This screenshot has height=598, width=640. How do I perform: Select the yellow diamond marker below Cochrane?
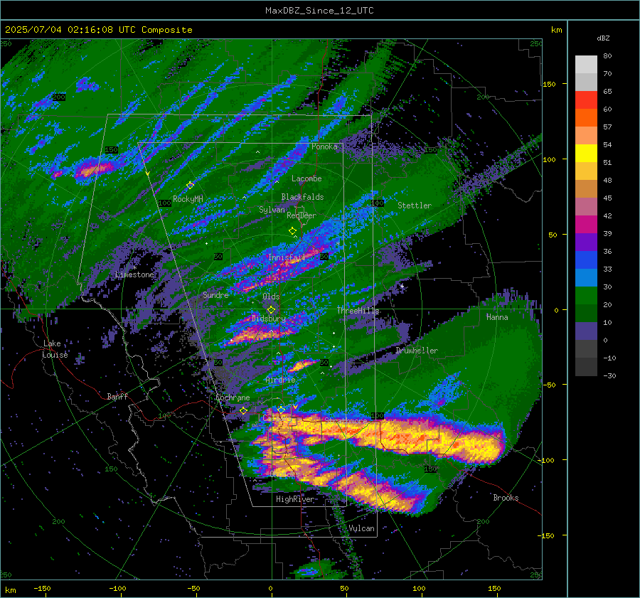243,410
